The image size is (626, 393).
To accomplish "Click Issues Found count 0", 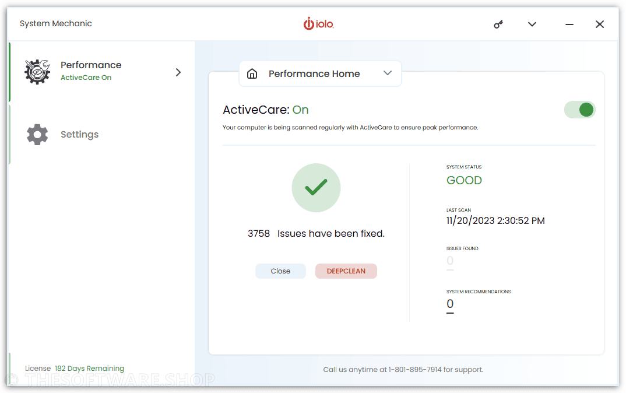I will coord(450,261).
